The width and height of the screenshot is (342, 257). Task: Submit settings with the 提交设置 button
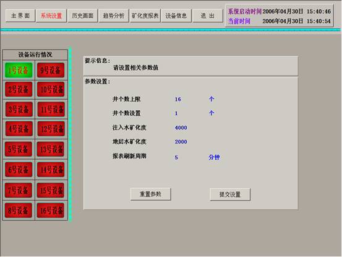[230, 194]
